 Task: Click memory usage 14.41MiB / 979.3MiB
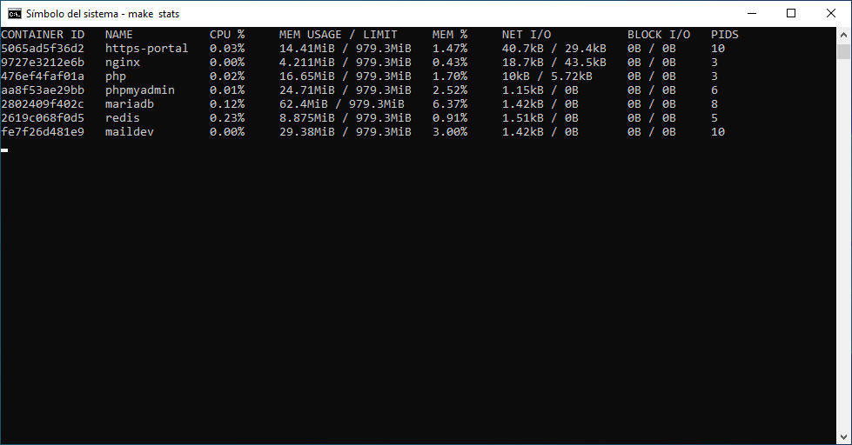pyautogui.click(x=345, y=49)
